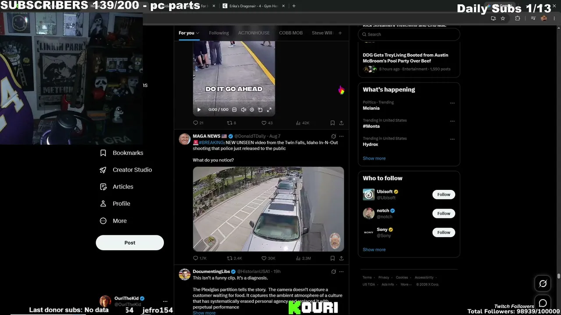Image resolution: width=561 pixels, height=315 pixels.
Task: Expand DocumentingLibs post with Show more
Action: coord(204,313)
